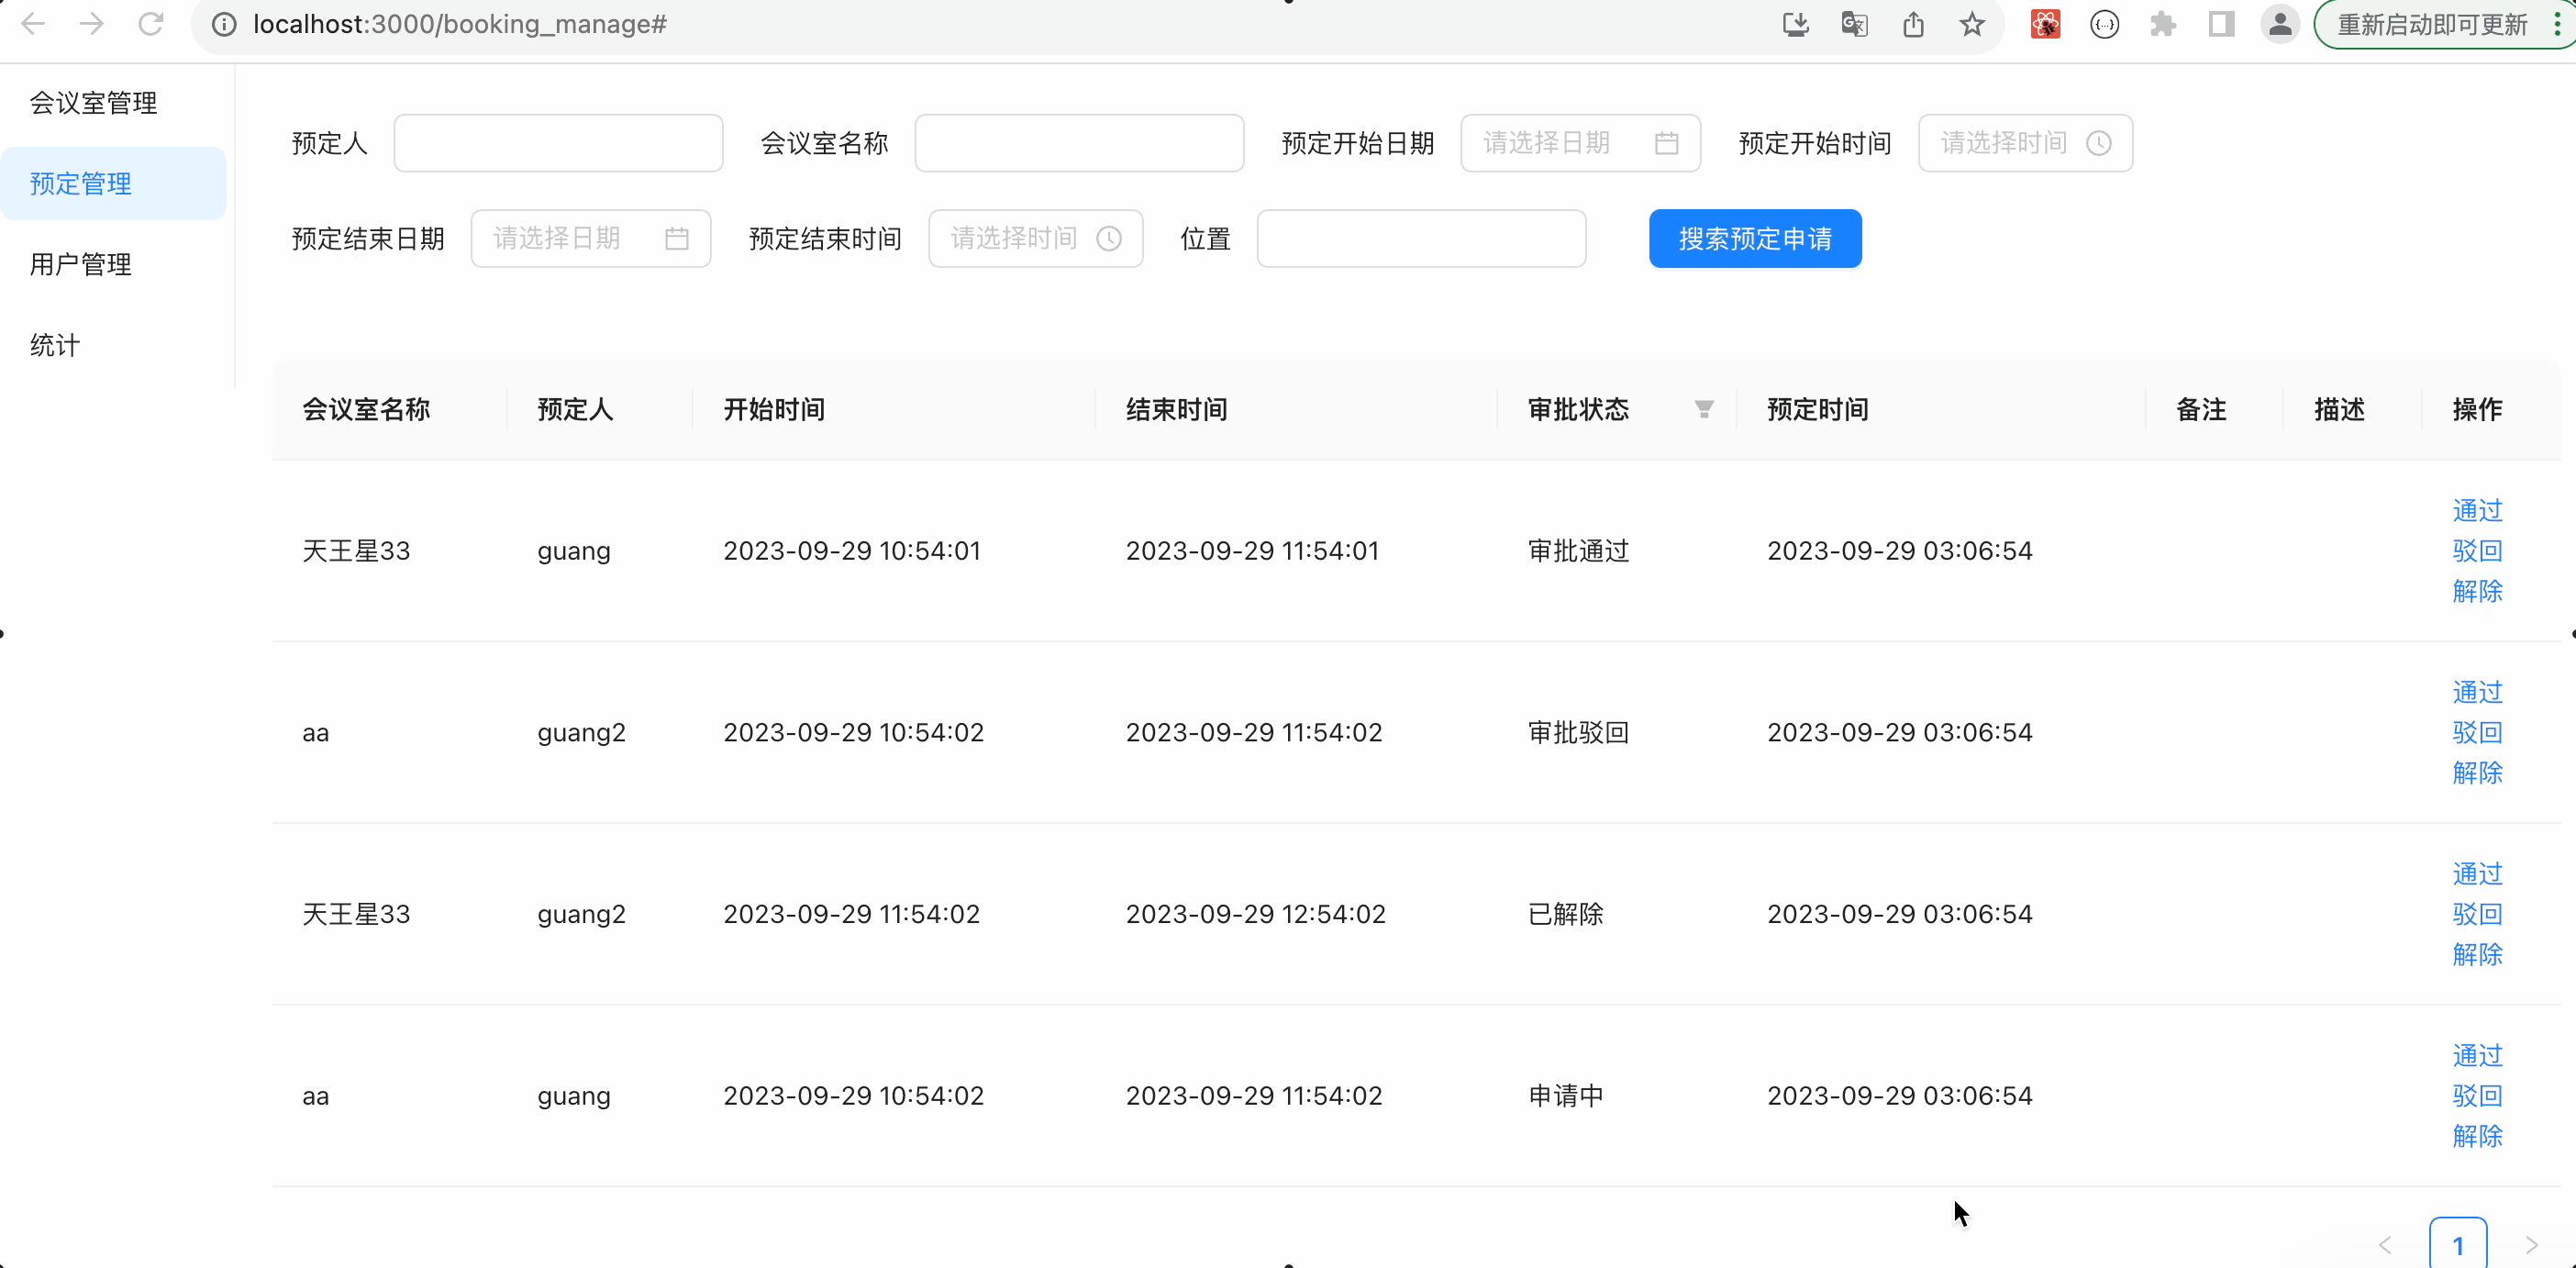This screenshot has height=1268, width=2576.
Task: Click the share page icon in address bar
Action: (1913, 24)
